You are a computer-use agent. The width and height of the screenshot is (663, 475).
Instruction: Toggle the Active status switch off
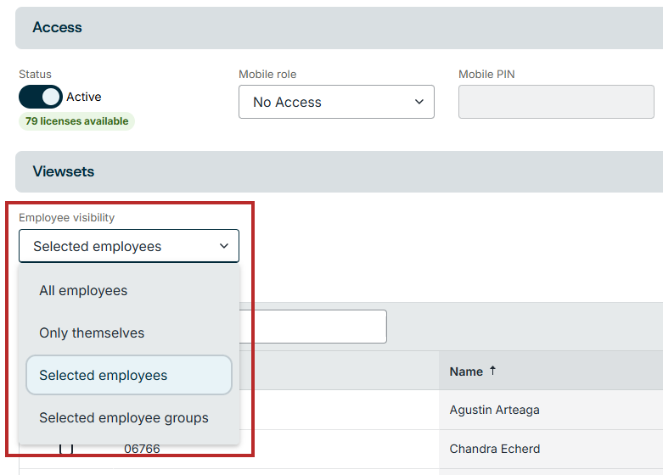click(41, 97)
